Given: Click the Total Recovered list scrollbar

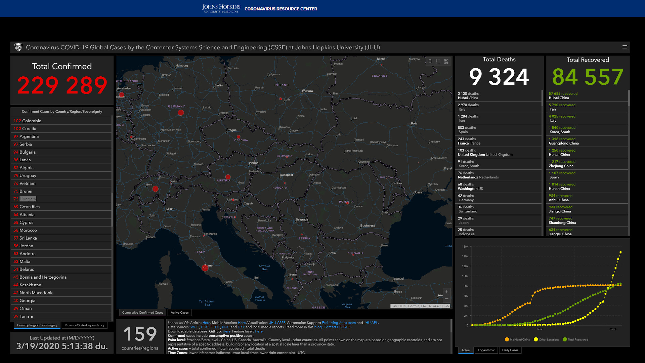Looking at the screenshot, I should pyautogui.click(x=629, y=98).
